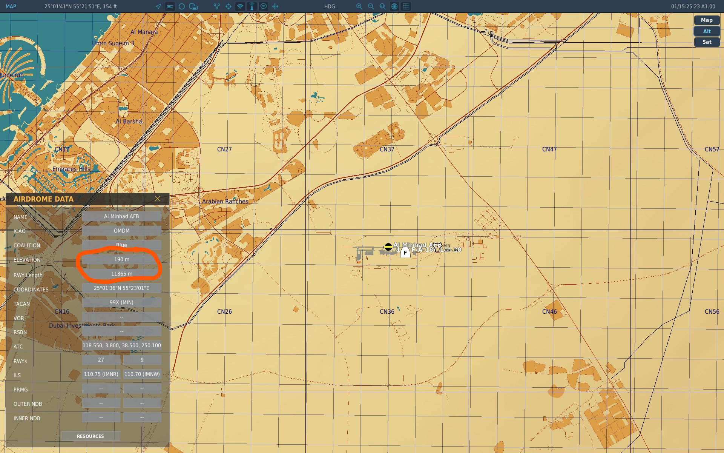Open the RESOURCES button
Viewport: 724px width, 453px height.
pos(90,436)
